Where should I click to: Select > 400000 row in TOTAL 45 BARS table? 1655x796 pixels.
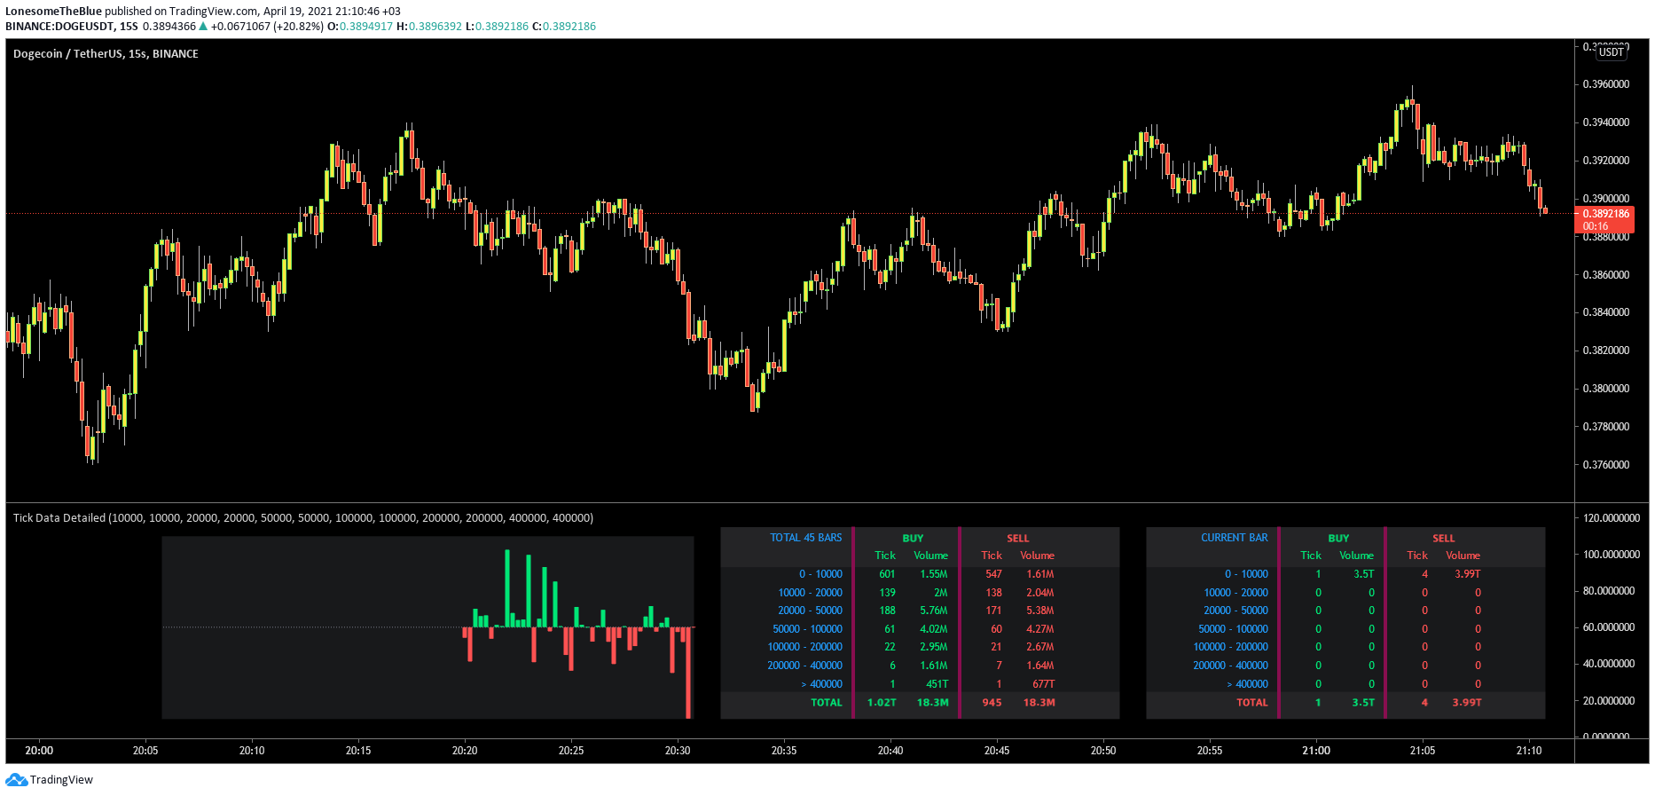[x=920, y=684]
